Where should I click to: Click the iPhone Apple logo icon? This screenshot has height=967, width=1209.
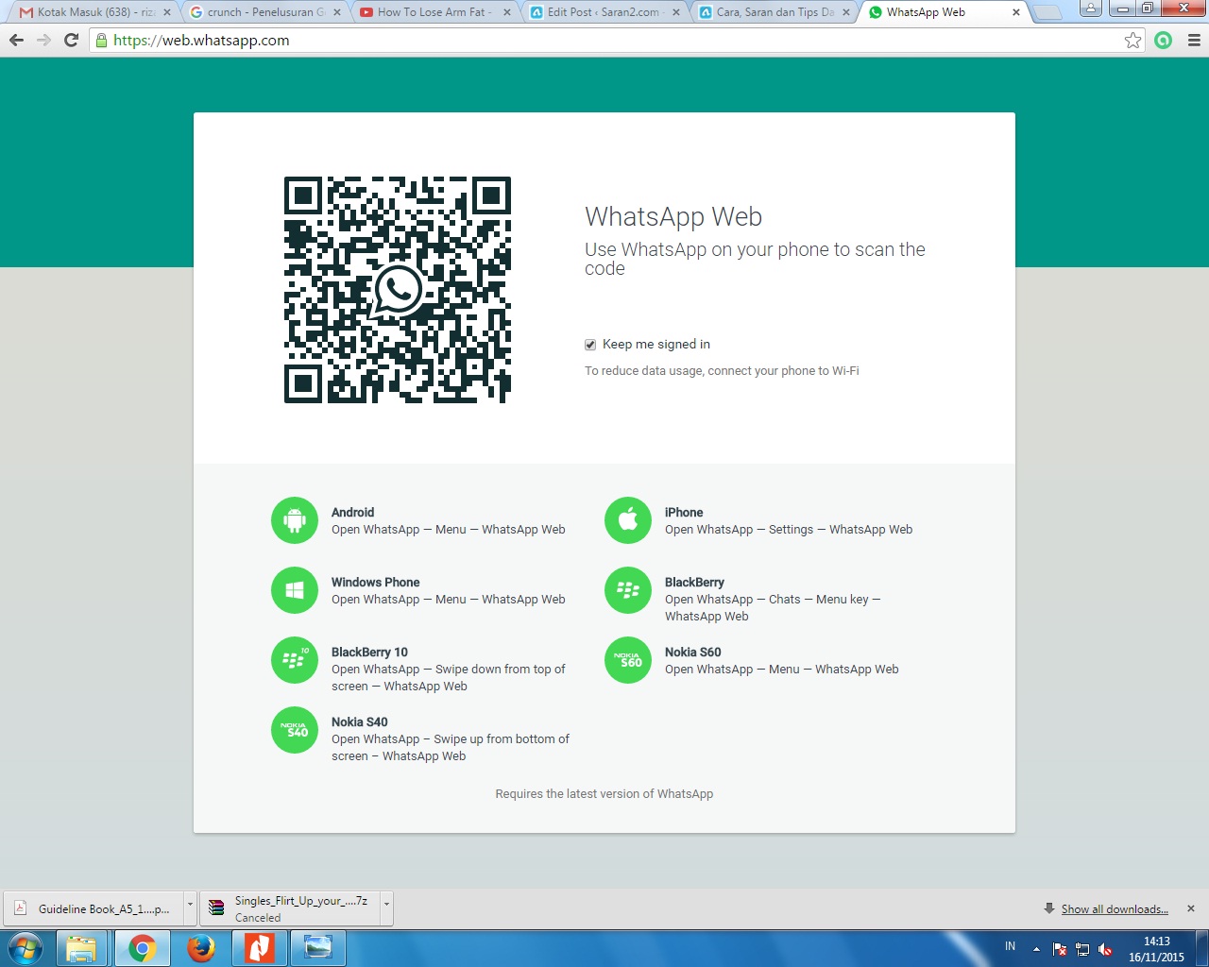(628, 520)
